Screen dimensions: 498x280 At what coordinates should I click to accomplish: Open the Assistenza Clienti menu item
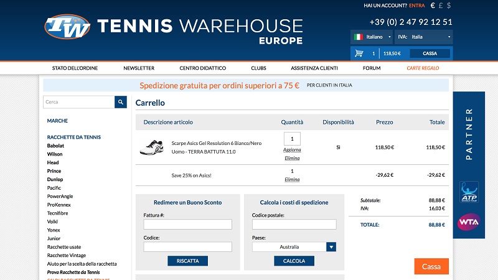point(314,68)
